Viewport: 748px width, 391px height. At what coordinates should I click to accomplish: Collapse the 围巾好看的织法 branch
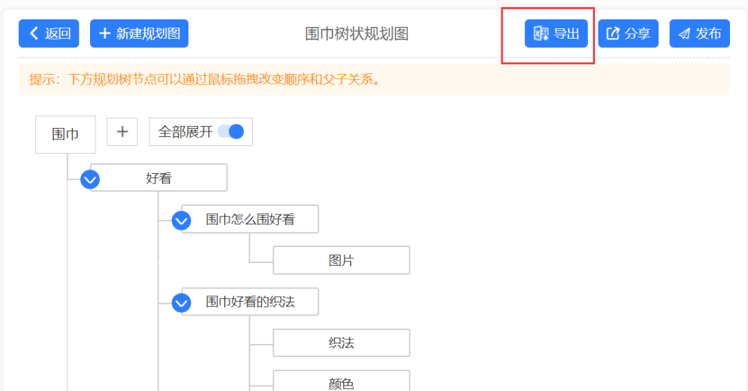pyautogui.click(x=181, y=303)
